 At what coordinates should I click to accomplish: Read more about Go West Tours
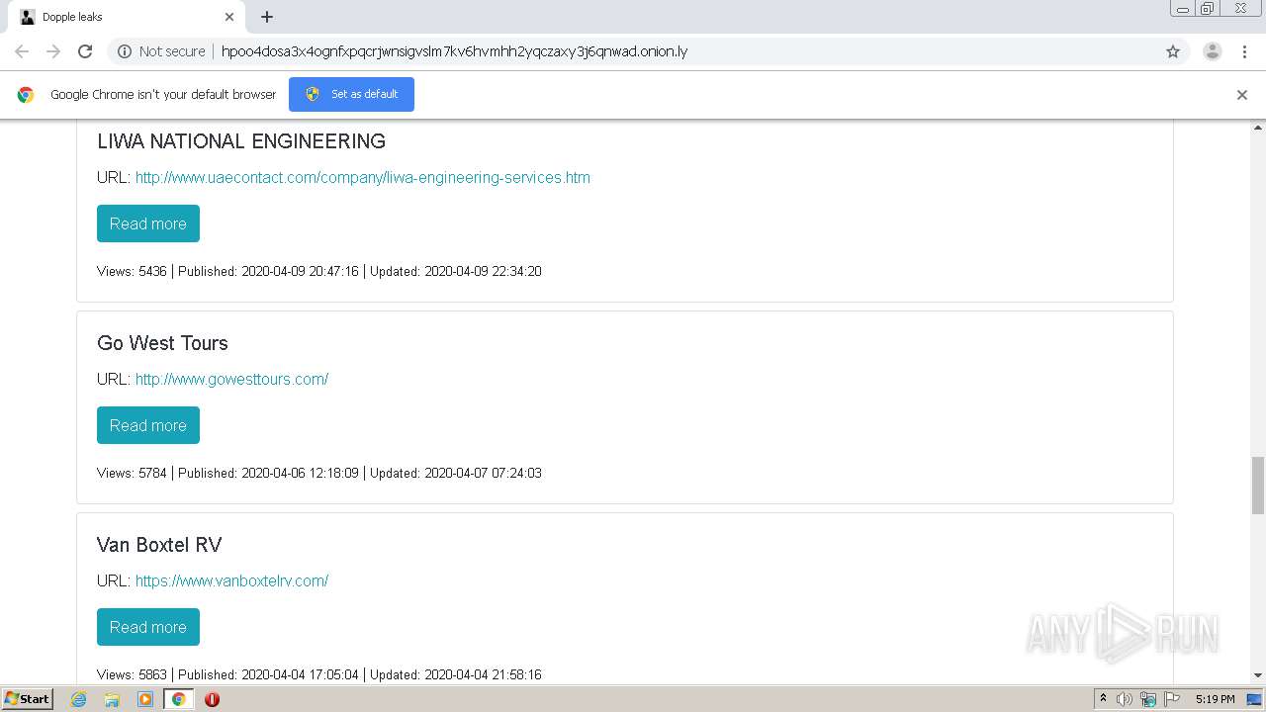(148, 425)
